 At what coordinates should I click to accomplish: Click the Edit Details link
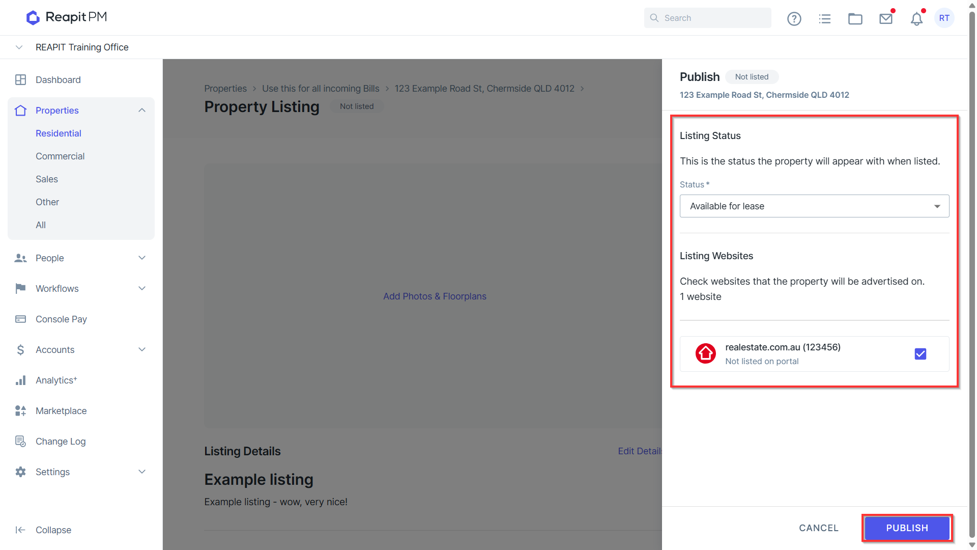tap(640, 451)
